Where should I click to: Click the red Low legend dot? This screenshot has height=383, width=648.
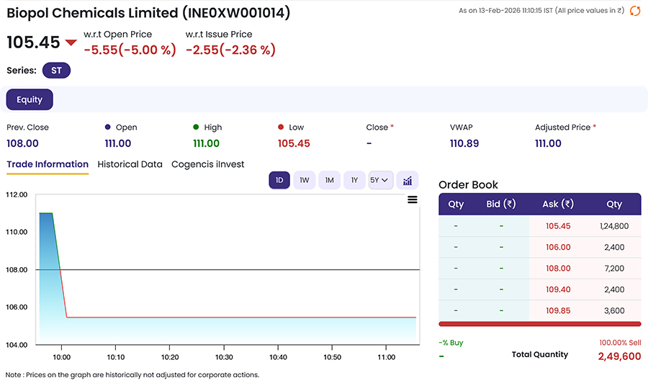pyautogui.click(x=281, y=127)
